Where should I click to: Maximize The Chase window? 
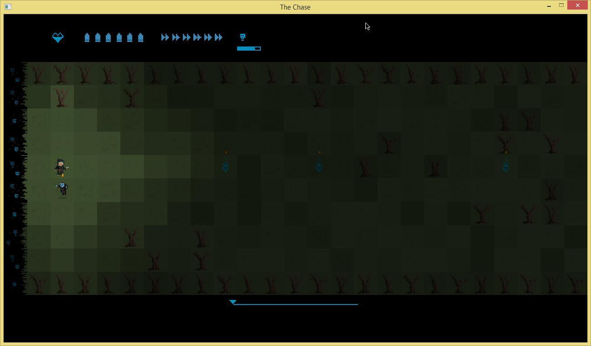pos(561,5)
